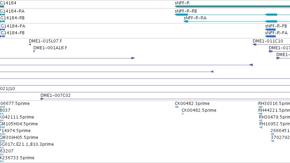290x163 pixels.
Task: Click label SG017c.E21.1_B10.3prime
Action: [27, 144]
